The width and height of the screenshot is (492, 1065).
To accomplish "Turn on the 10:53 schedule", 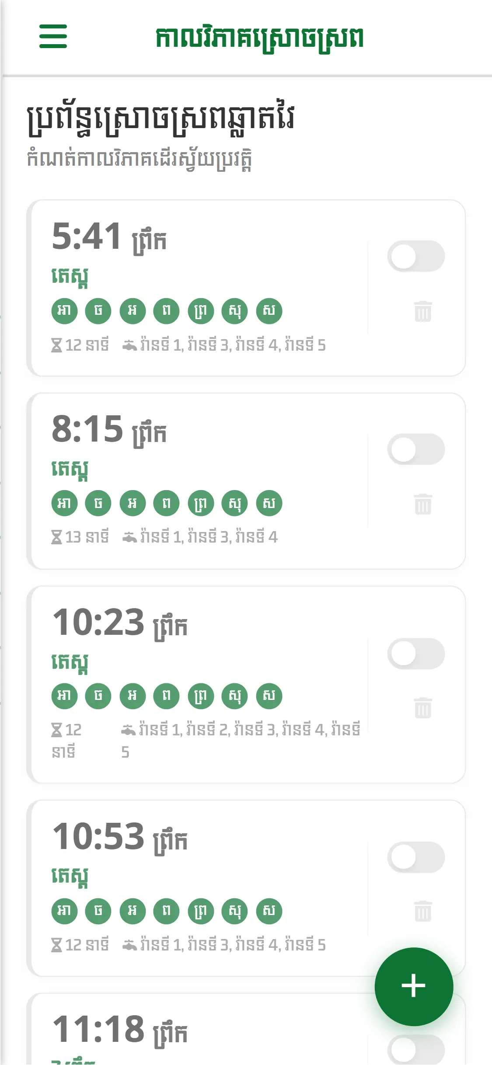I will pos(415,857).
